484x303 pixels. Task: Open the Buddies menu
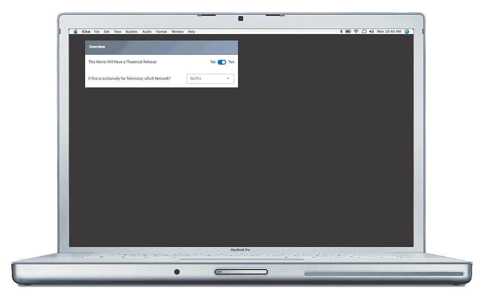pyautogui.click(x=131, y=32)
